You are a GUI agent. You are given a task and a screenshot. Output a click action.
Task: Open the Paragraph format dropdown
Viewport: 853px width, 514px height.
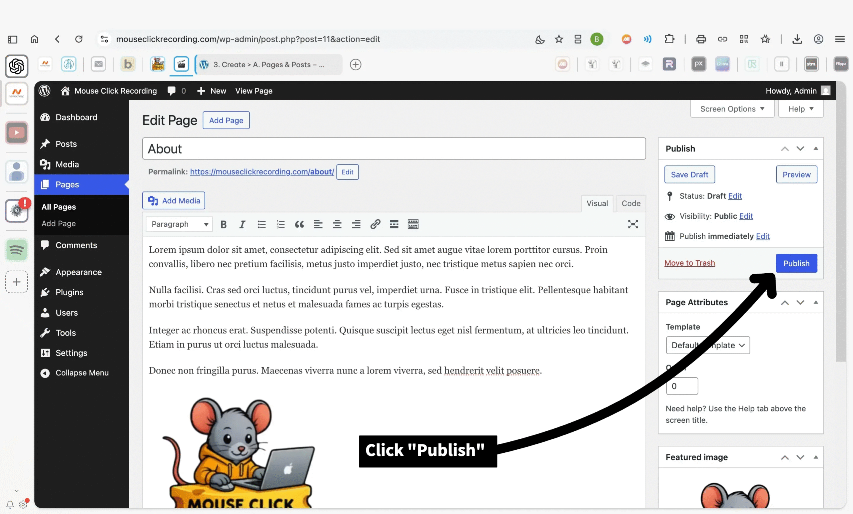pyautogui.click(x=179, y=224)
